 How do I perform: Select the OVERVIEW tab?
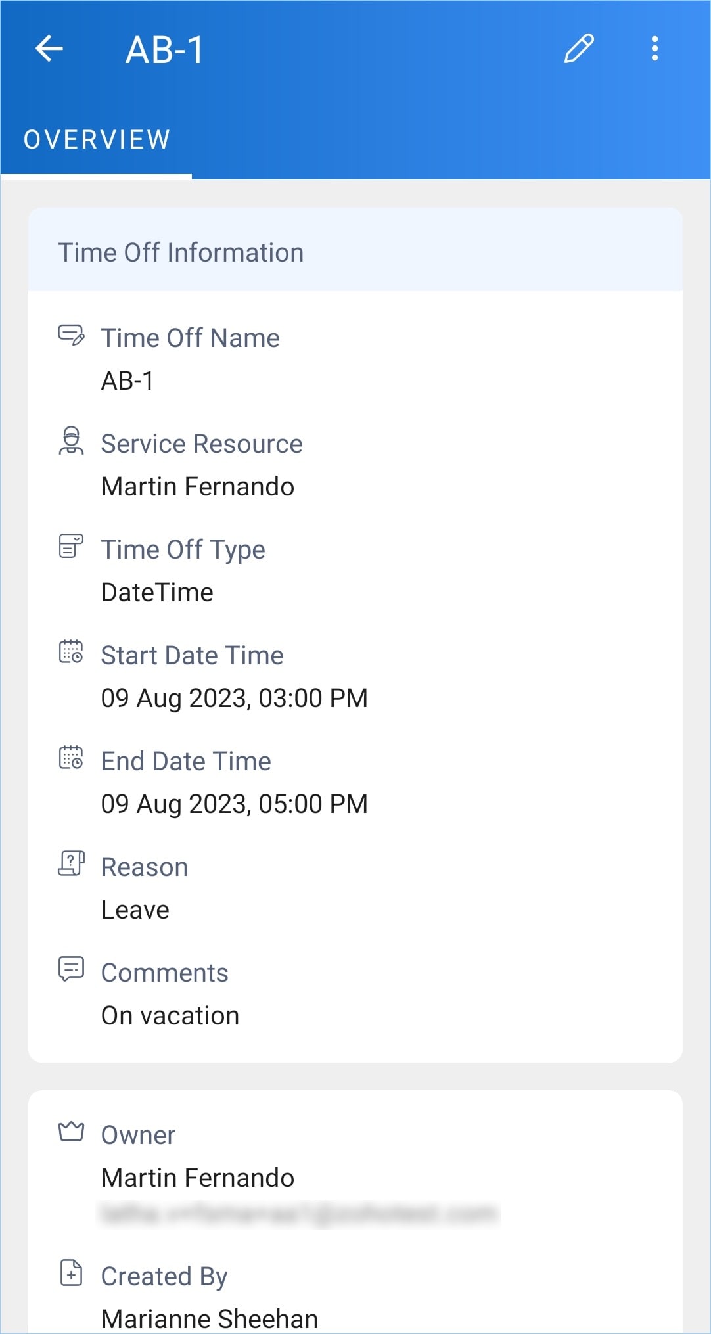(x=97, y=140)
